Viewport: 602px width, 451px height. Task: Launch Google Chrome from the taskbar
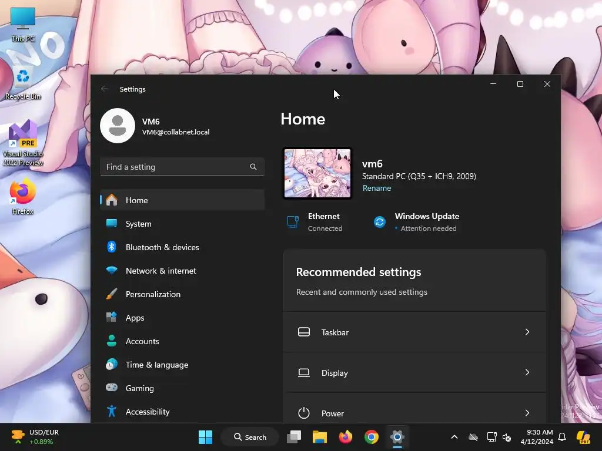[x=372, y=437]
